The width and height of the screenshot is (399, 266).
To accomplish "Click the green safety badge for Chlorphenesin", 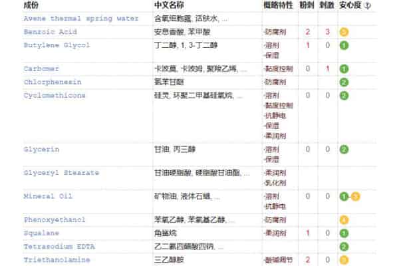I will pyautogui.click(x=344, y=82).
